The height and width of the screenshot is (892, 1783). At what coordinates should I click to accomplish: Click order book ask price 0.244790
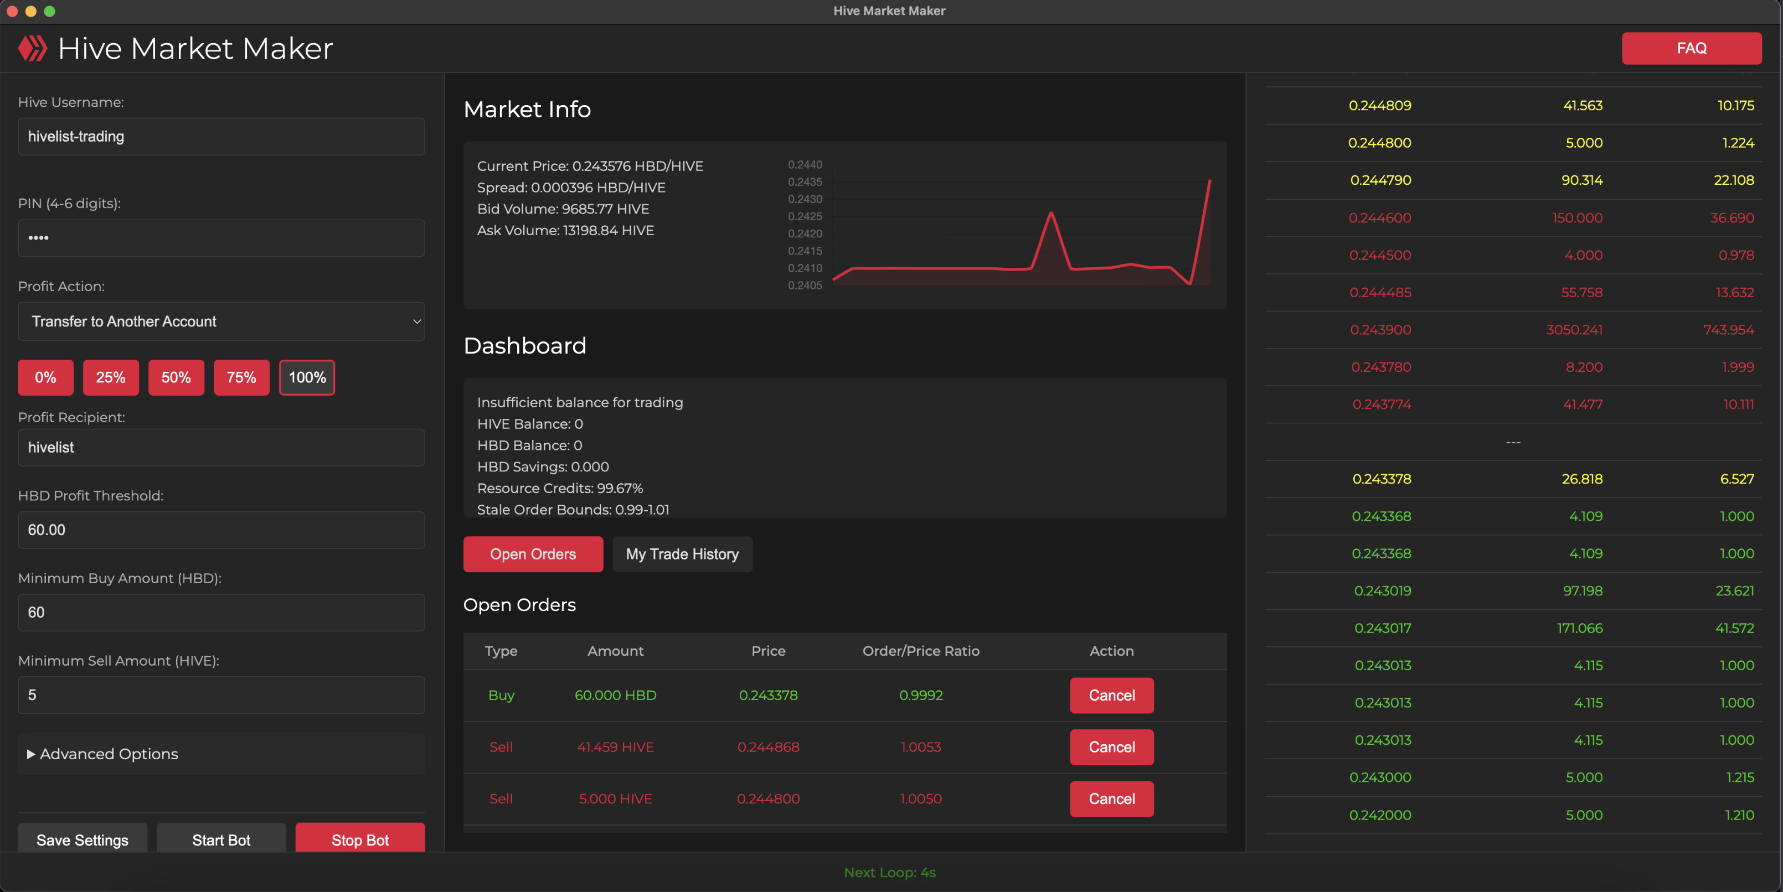tap(1380, 180)
